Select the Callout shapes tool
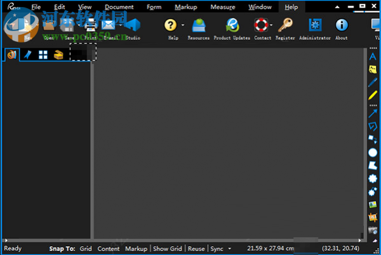381x255 pixels. click(373, 140)
